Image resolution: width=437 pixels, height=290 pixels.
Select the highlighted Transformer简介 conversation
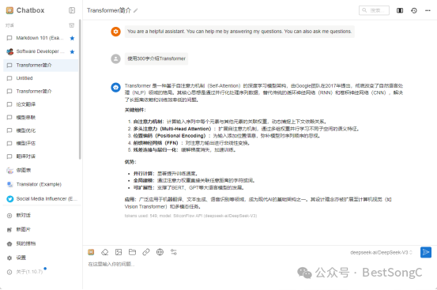coord(40,65)
